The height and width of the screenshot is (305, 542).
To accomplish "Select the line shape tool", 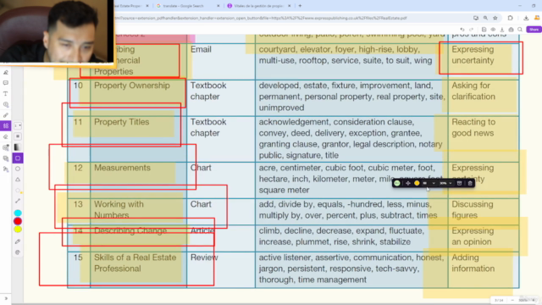I will [18, 201].
